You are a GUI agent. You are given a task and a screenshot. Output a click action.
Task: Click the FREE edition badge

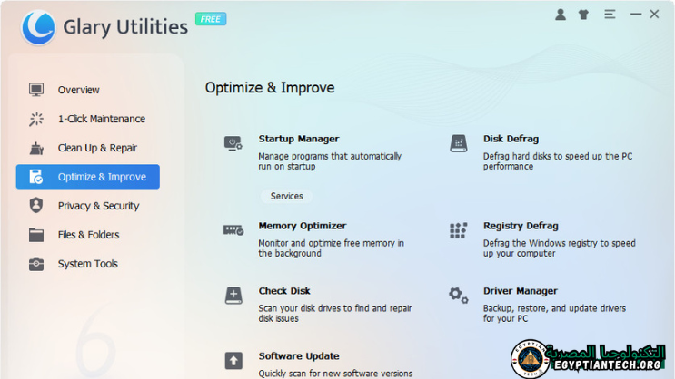tap(211, 18)
